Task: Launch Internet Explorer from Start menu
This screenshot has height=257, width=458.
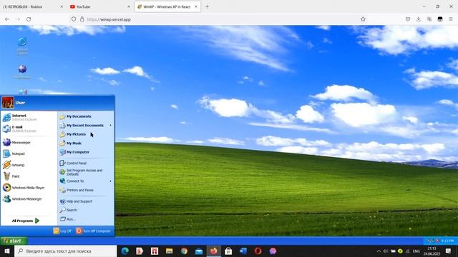Action: [x=29, y=117]
